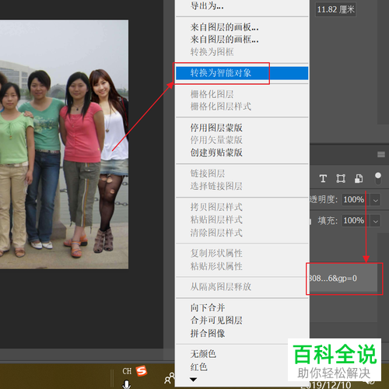Viewport: 389px width, 389px height.
Task: Click 来自图层的画板... menu item
Action: tap(242, 27)
